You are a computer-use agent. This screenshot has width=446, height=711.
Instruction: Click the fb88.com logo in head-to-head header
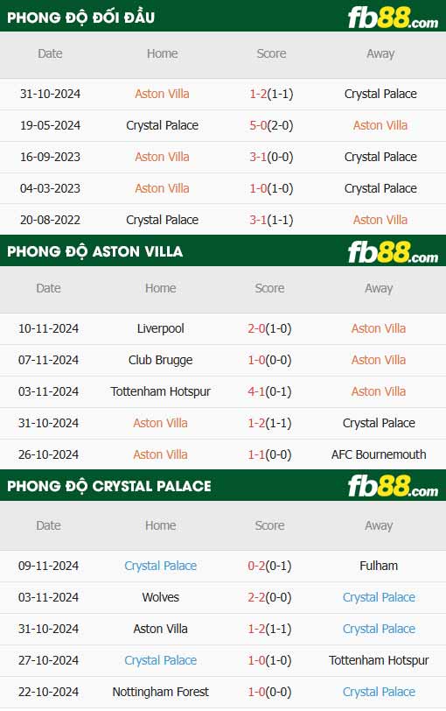click(393, 18)
